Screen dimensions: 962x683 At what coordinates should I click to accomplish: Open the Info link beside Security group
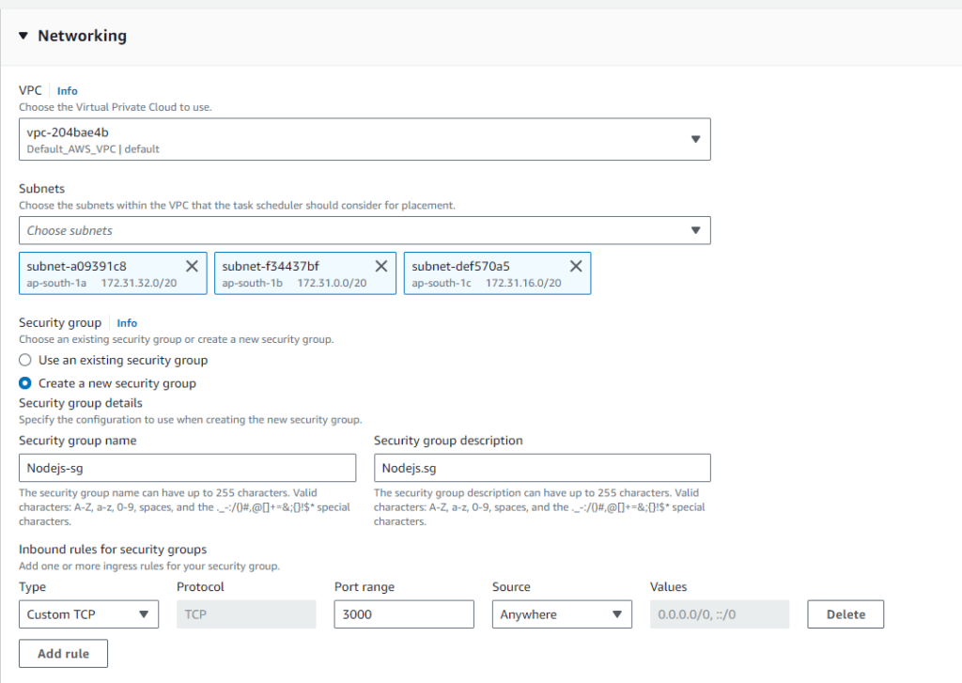coord(127,322)
